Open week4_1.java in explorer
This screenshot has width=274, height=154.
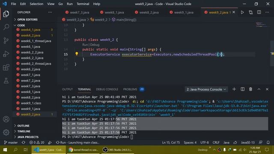click(x=30, y=30)
